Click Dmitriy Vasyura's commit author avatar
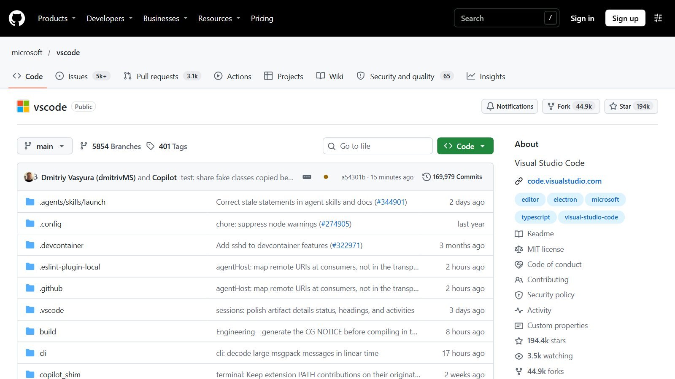The width and height of the screenshot is (675, 379). 29,177
